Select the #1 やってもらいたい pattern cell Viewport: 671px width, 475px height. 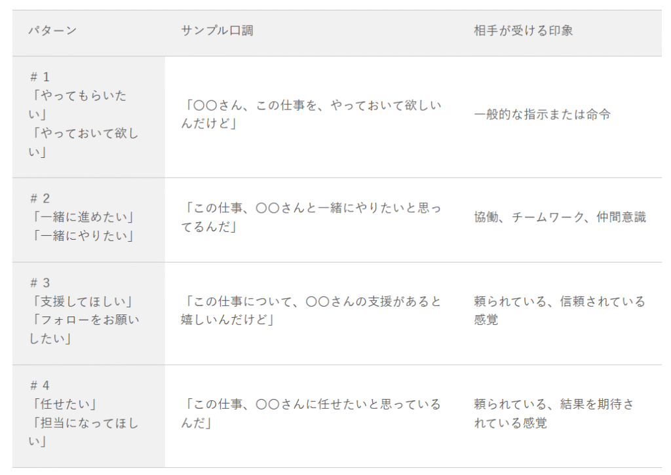pyautogui.click(x=88, y=117)
